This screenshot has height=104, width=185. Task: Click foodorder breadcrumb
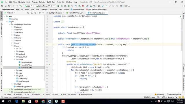coord(53,10)
